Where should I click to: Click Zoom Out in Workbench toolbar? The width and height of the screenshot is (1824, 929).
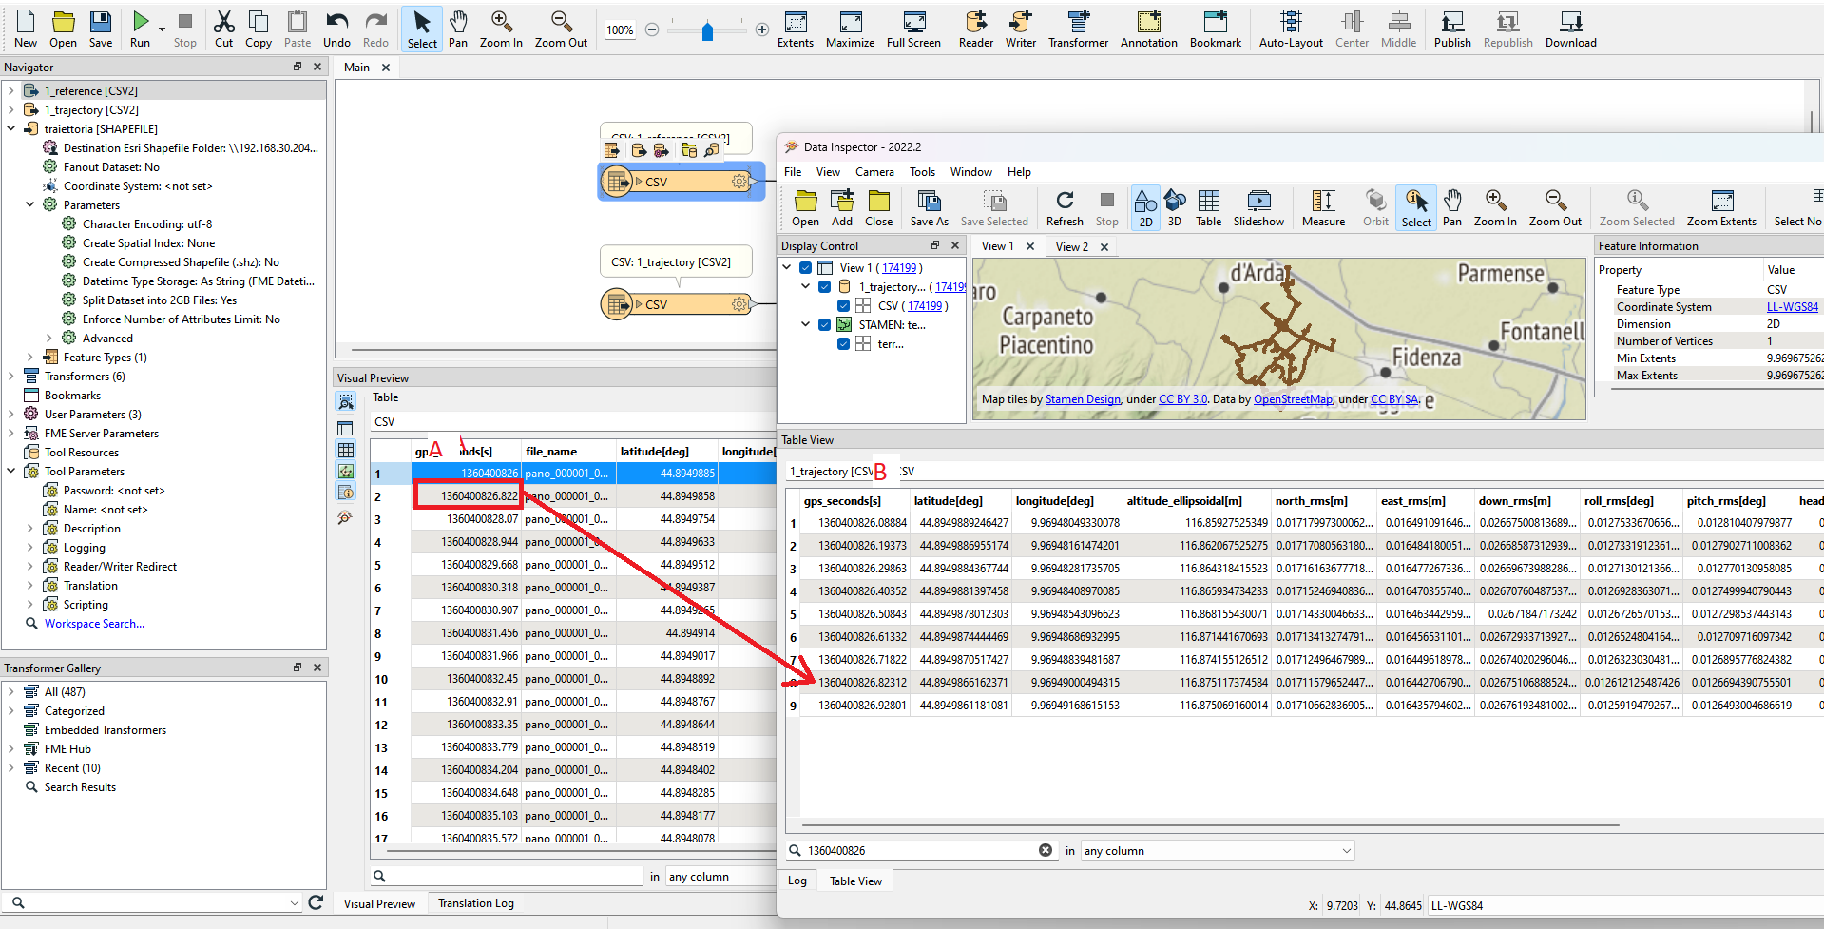(561, 29)
